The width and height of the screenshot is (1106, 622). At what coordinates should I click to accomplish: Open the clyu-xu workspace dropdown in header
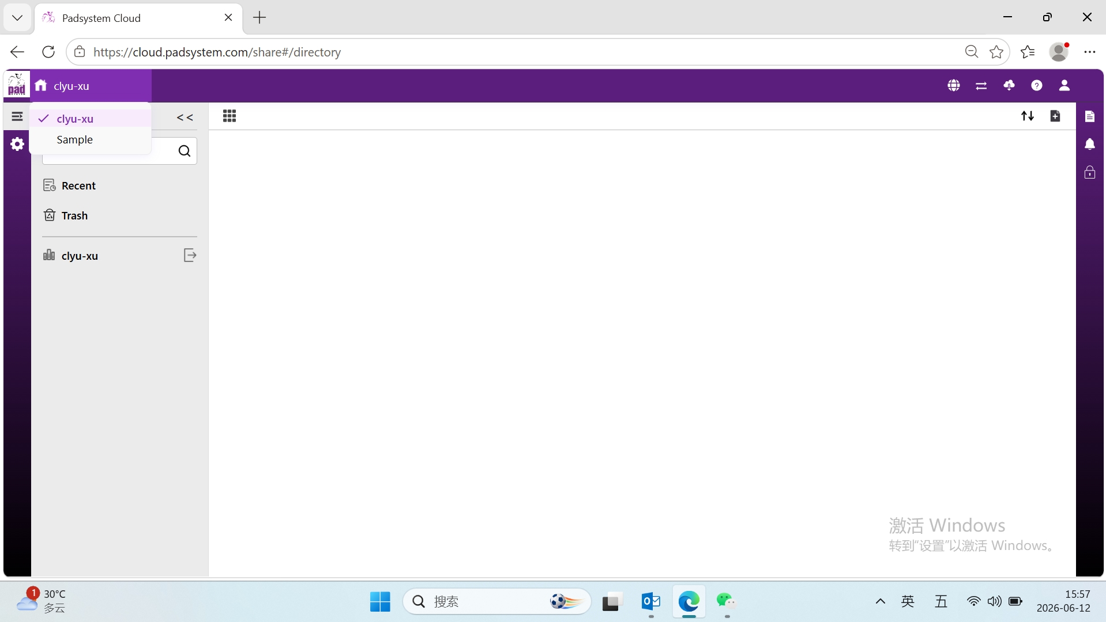(x=91, y=86)
